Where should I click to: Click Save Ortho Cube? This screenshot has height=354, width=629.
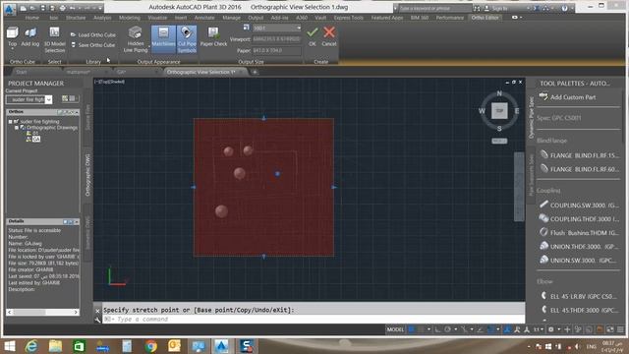click(x=93, y=45)
